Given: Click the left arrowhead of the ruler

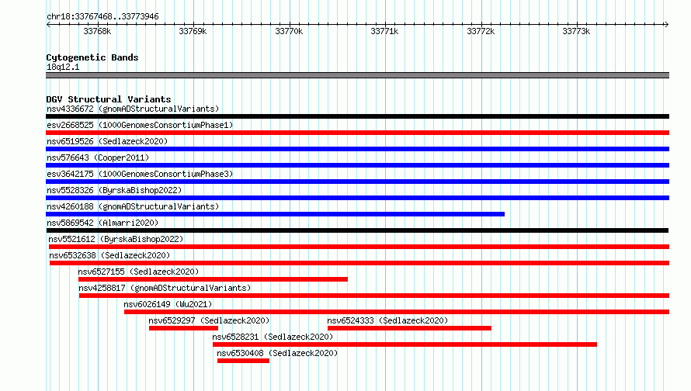Looking at the screenshot, I should (x=48, y=24).
